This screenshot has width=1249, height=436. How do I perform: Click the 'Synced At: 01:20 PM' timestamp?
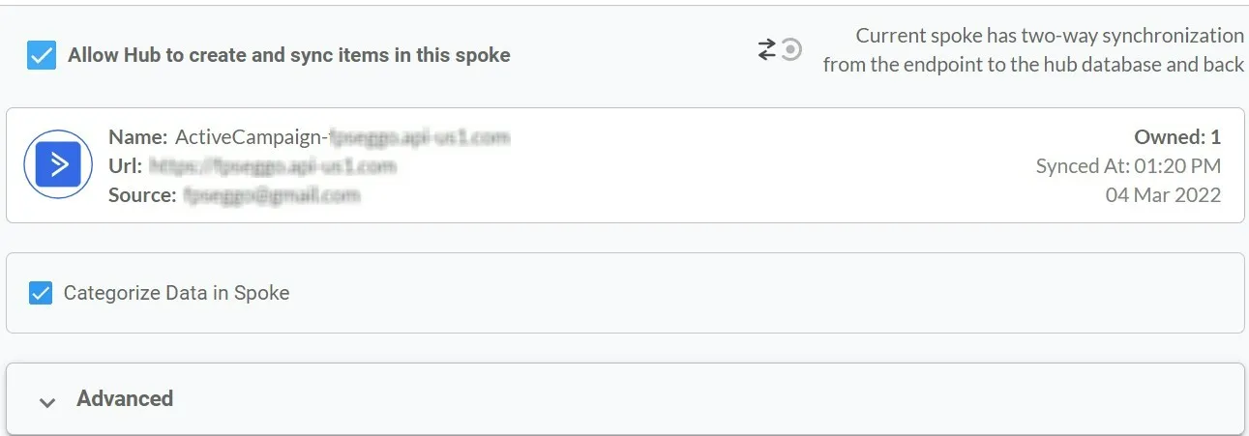point(1128,166)
